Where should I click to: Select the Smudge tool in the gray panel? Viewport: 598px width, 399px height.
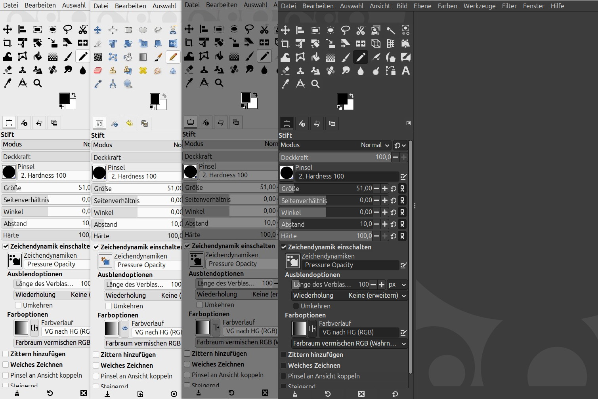(249, 69)
